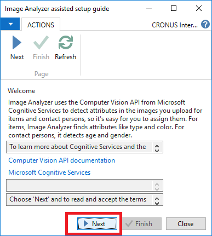Click the Next button at bottom
This screenshot has width=212, height=236.
click(x=97, y=223)
